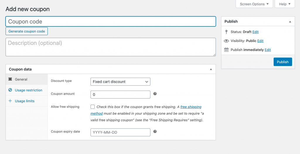Click the Generate coupon code button
The height and width of the screenshot is (154, 300).
(27, 31)
